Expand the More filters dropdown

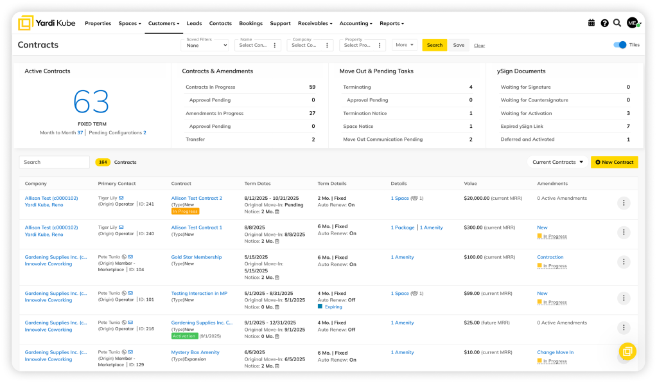coord(404,45)
